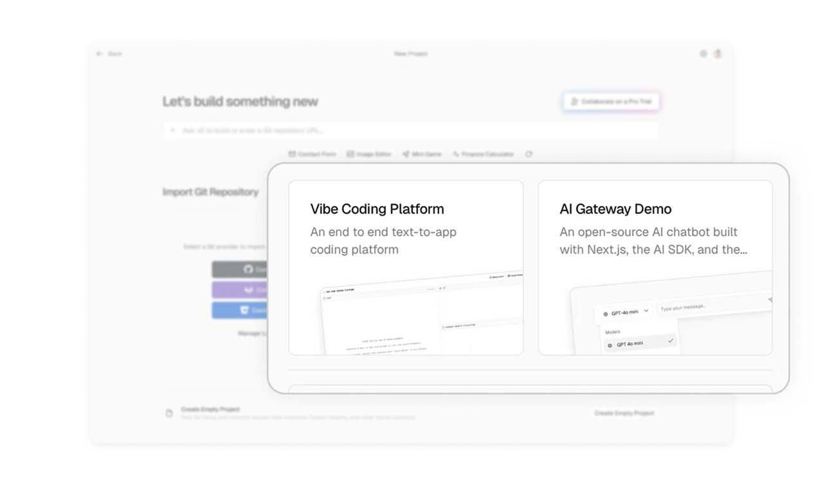The height and width of the screenshot is (484, 823).
Task: Open the user avatar menu
Action: click(718, 54)
